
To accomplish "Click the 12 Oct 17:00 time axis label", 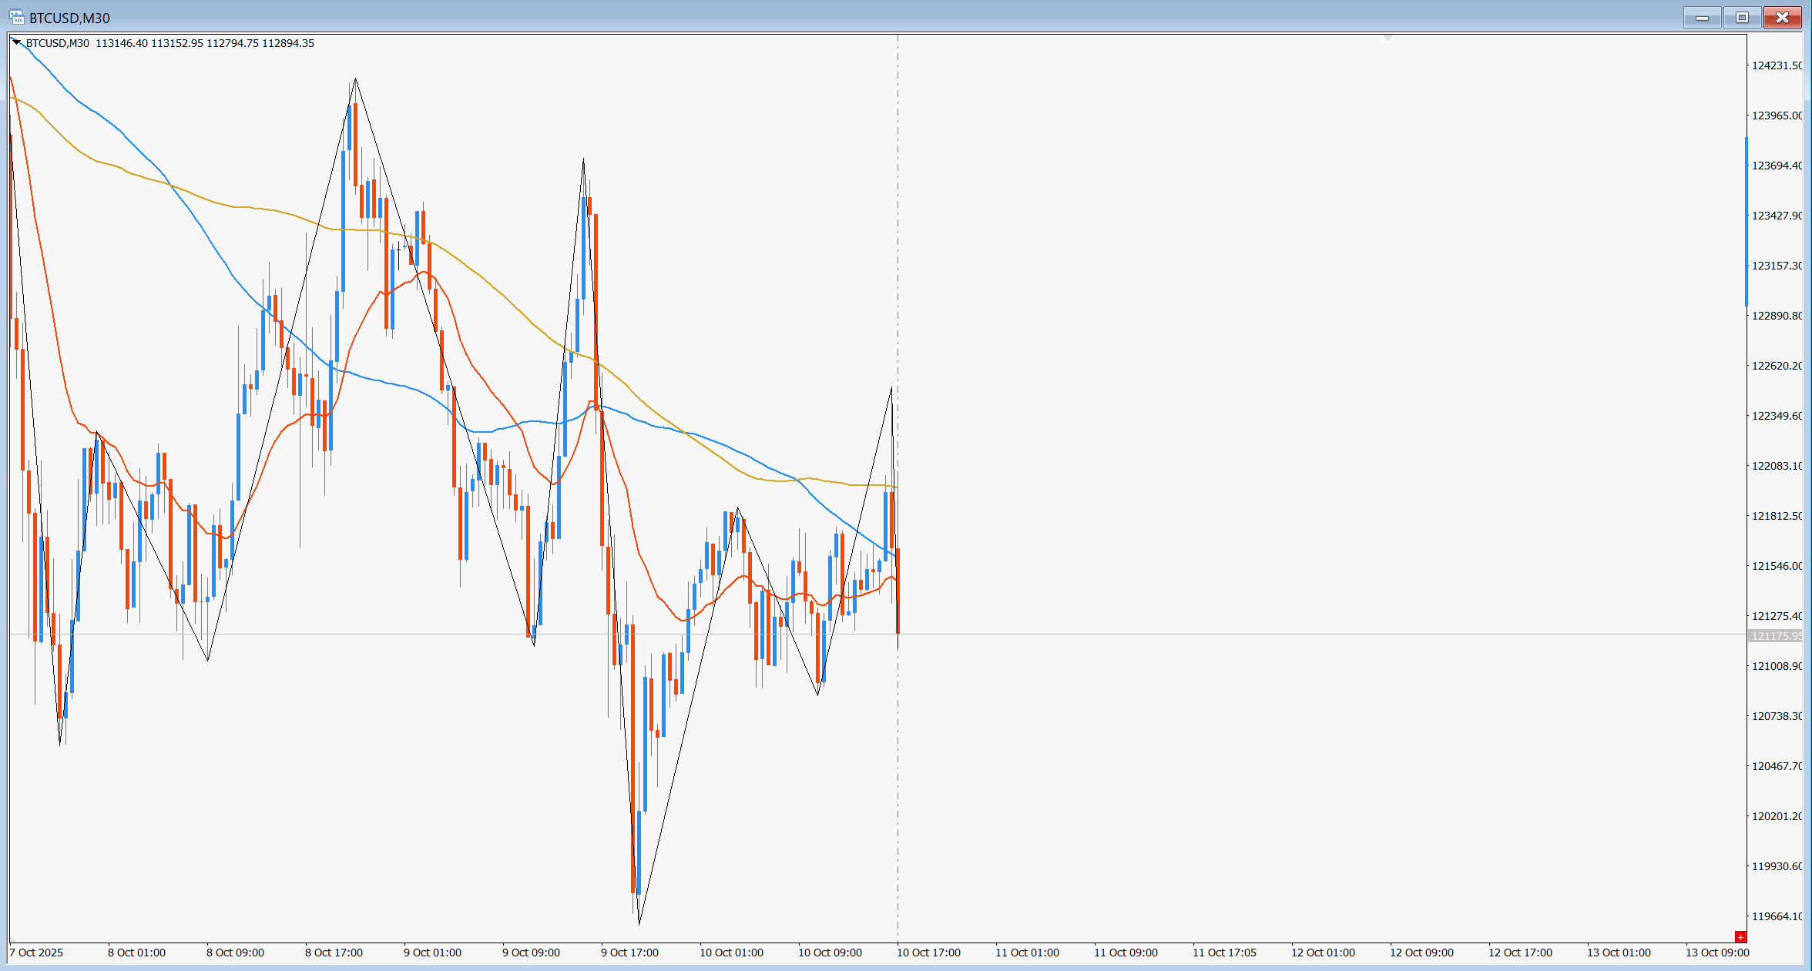I will click(x=1520, y=953).
